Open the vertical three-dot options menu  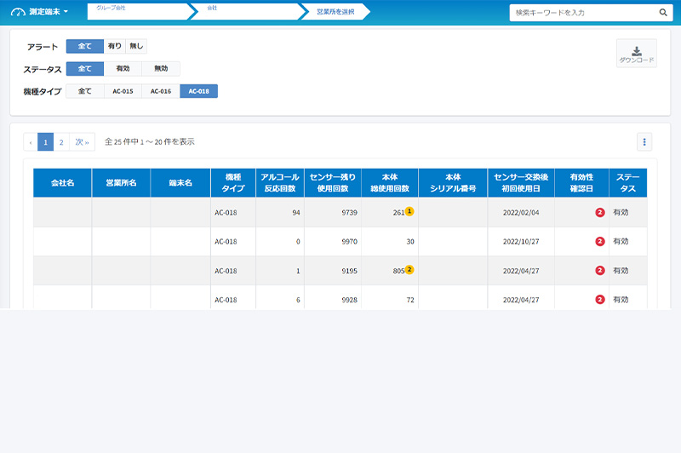(x=644, y=142)
